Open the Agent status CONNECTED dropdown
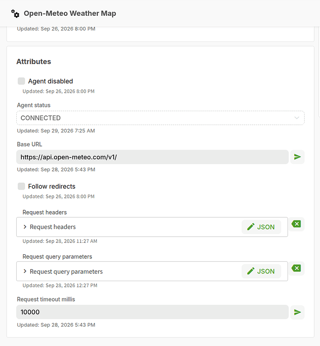320x346 pixels. [160, 118]
